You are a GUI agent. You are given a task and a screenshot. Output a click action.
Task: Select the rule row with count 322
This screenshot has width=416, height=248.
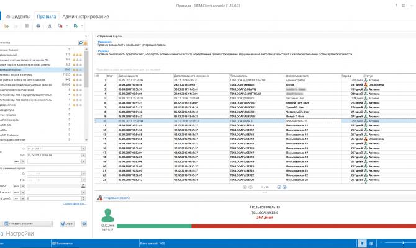click(42, 64)
